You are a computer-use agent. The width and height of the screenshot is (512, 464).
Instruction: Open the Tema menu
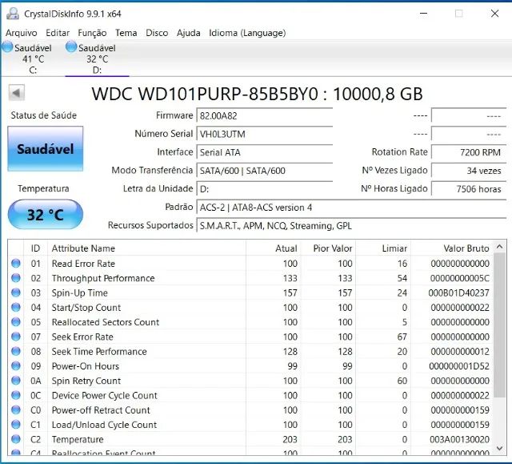point(126,33)
